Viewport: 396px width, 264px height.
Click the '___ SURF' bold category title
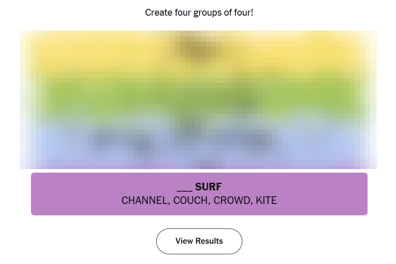pyautogui.click(x=199, y=187)
